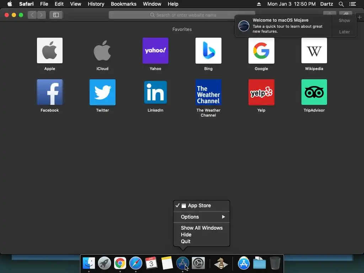The image size is (364, 273).
Task: Open the Google favorite tile
Action: tap(261, 50)
